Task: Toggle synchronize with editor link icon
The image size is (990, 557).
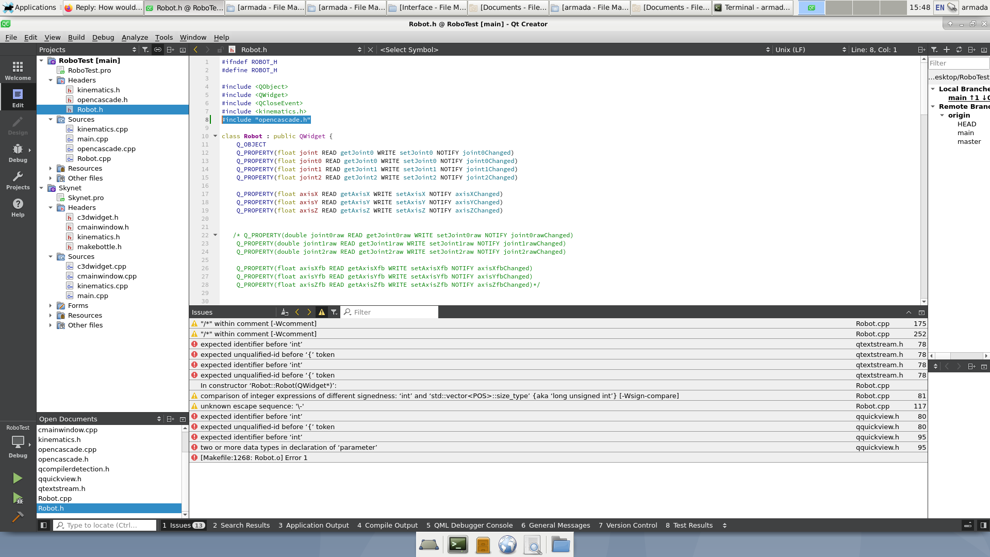Action: pyautogui.click(x=158, y=50)
